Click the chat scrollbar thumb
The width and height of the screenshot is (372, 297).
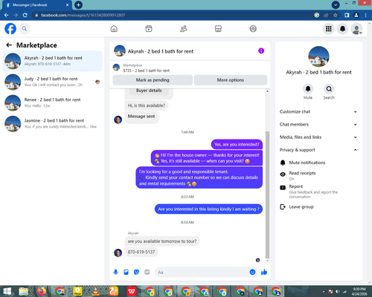(x=267, y=195)
